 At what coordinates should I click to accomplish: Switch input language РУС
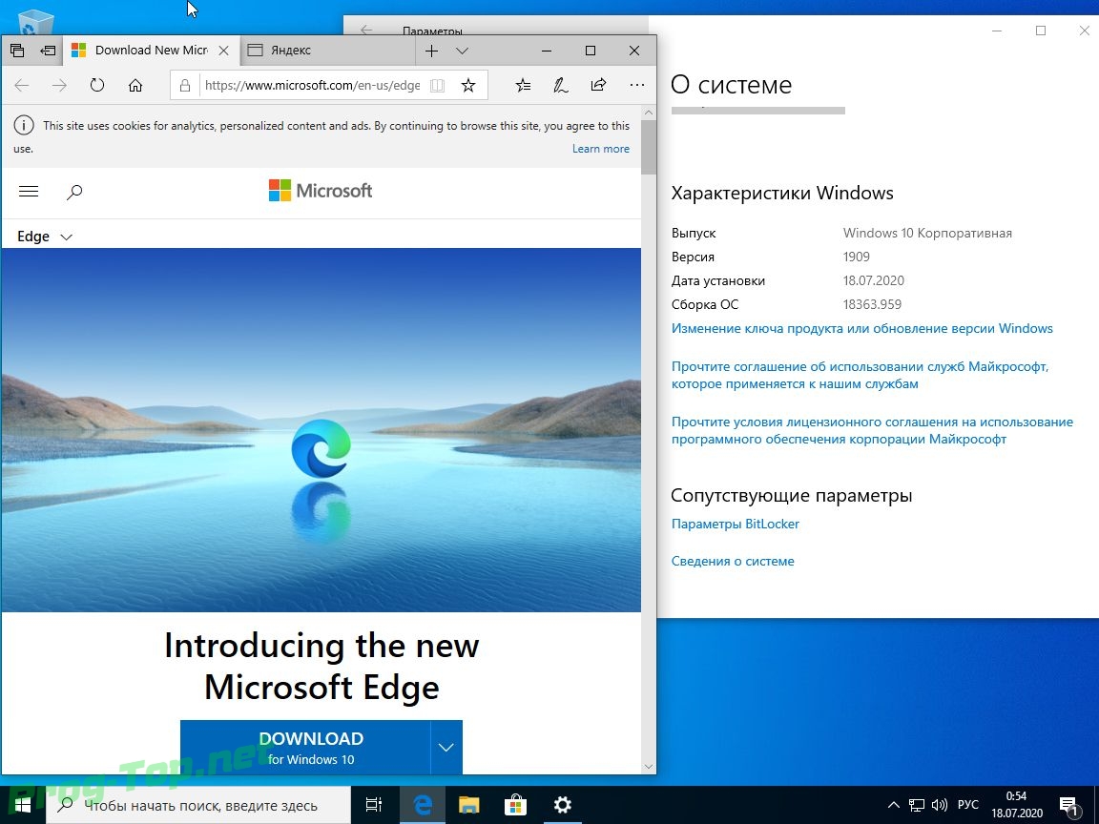click(x=968, y=805)
